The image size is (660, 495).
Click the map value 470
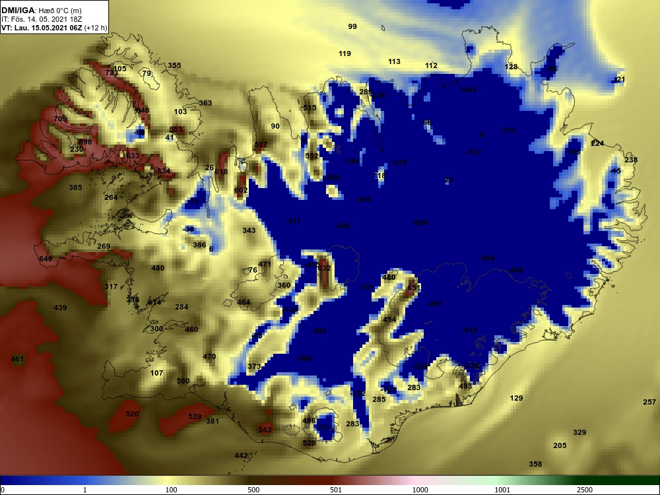point(209,356)
